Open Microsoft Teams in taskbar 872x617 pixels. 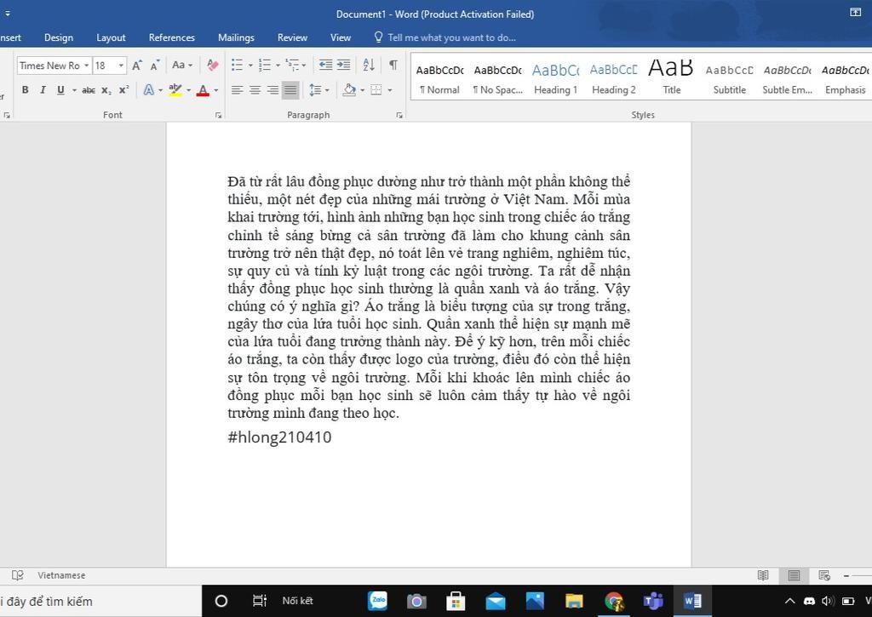click(x=653, y=601)
